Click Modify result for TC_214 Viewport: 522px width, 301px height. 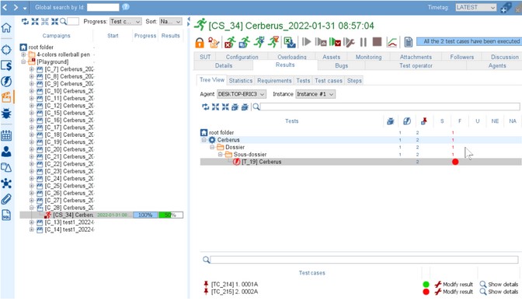[x=454, y=285]
